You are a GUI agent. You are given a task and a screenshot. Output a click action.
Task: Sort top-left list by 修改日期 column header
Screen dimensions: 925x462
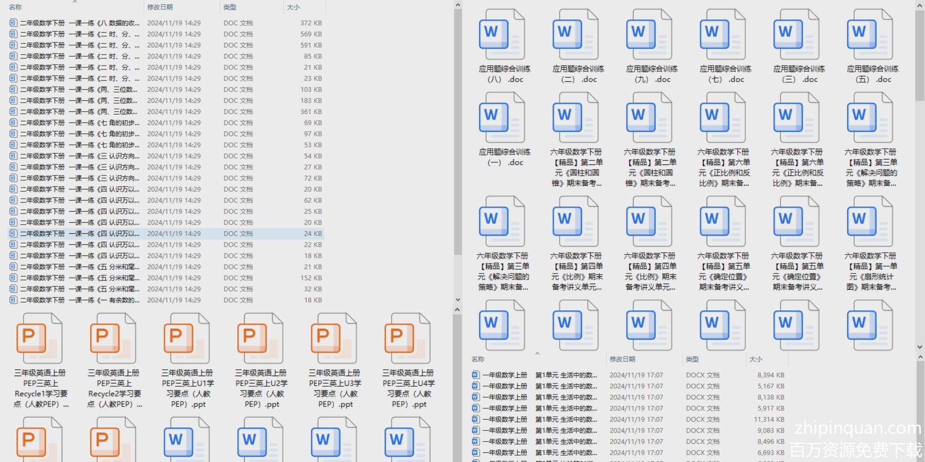coord(160,7)
